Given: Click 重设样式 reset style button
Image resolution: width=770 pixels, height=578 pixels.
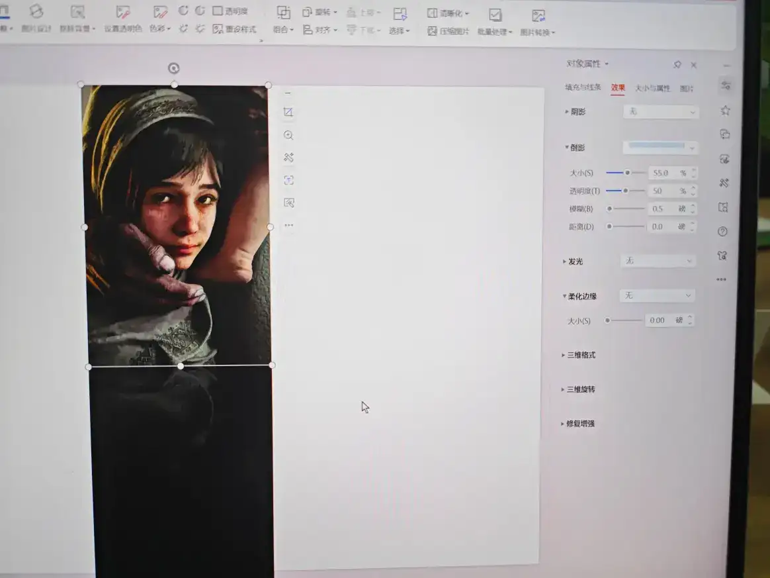Looking at the screenshot, I should pyautogui.click(x=234, y=30).
